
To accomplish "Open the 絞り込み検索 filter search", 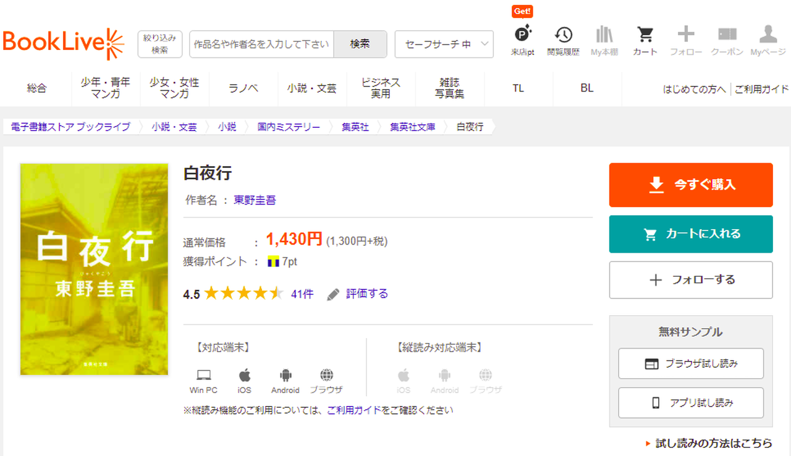I will pos(160,44).
